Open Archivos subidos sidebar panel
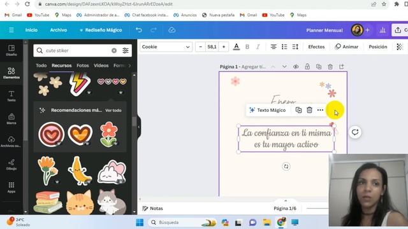This screenshot has width=408, height=229. coord(11,141)
